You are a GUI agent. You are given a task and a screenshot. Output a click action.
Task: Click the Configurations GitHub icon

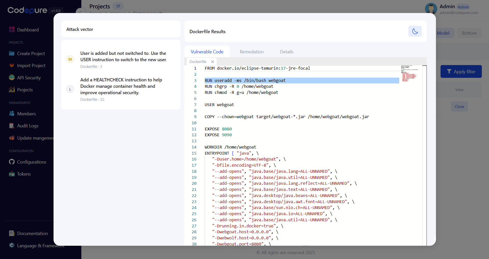point(12,162)
